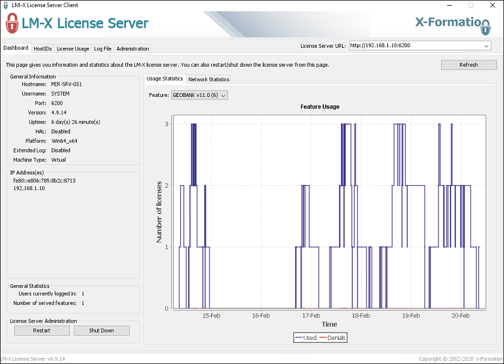Click the small title bar application icon
The height and width of the screenshot is (364, 504).
pyautogui.click(x=6, y=4)
